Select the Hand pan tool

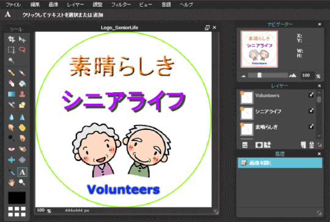[x=12, y=182]
